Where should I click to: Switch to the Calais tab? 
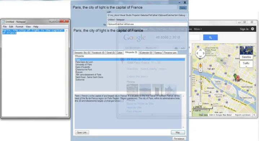(x=119, y=53)
